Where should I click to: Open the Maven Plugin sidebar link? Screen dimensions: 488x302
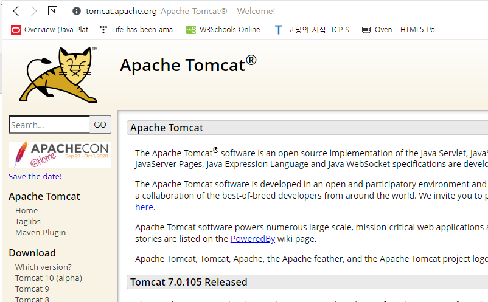pyautogui.click(x=40, y=232)
